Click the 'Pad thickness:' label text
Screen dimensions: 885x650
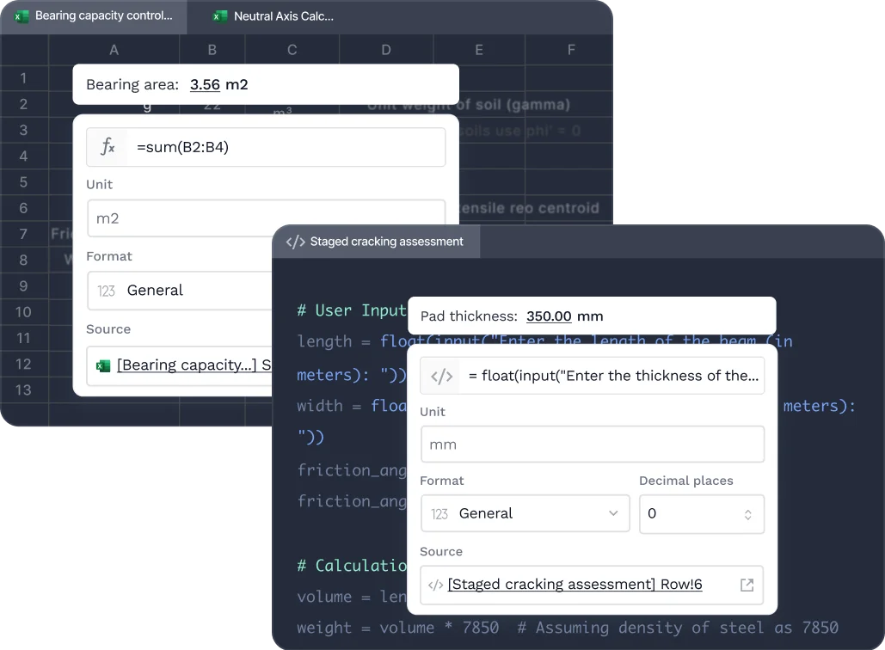tap(469, 316)
